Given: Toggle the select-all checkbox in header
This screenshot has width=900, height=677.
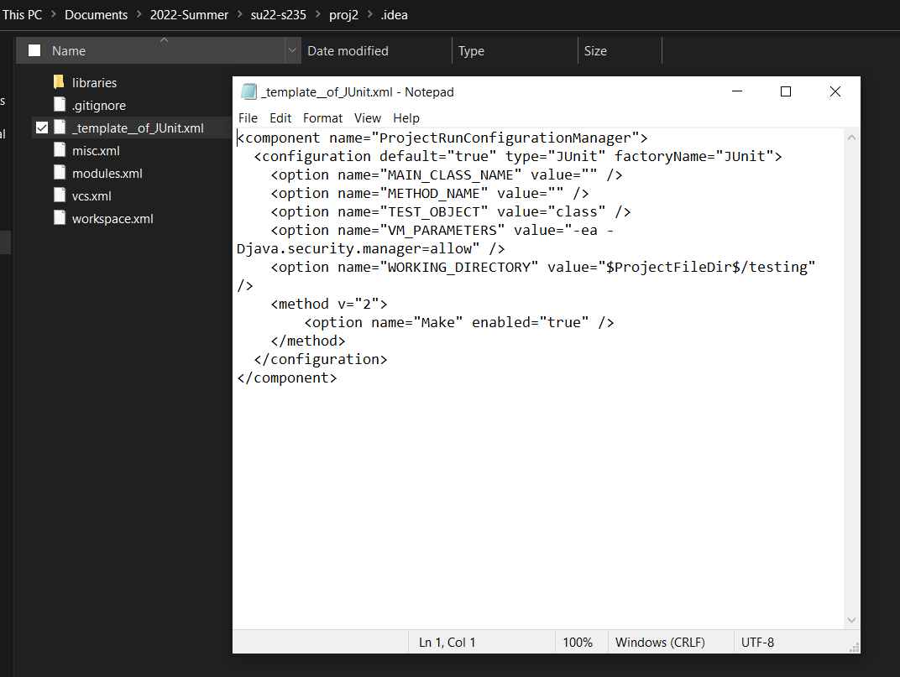Looking at the screenshot, I should pos(34,50).
